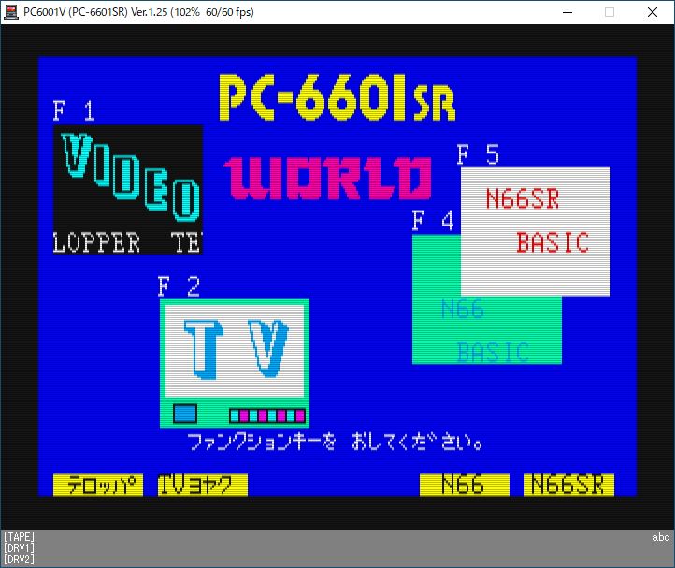Screen dimensions: 675x568
Task: Click the abc input mode indicator
Action: click(661, 538)
